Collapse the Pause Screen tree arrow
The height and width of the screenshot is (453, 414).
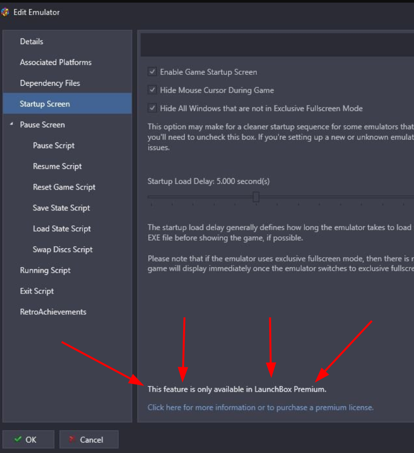point(11,124)
